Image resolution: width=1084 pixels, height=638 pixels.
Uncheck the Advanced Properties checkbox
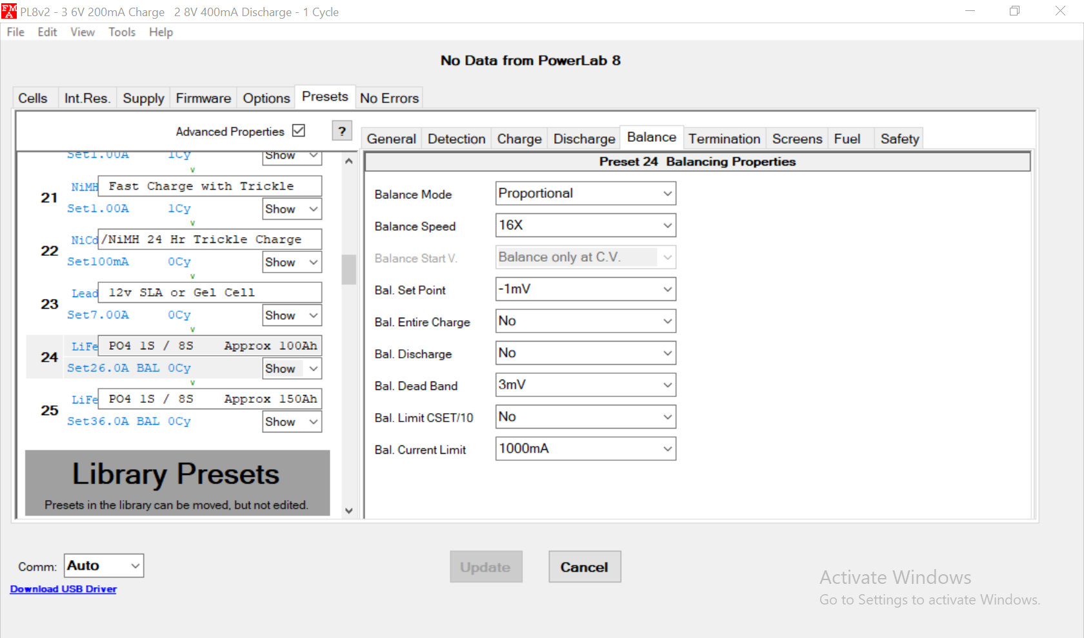click(x=298, y=131)
